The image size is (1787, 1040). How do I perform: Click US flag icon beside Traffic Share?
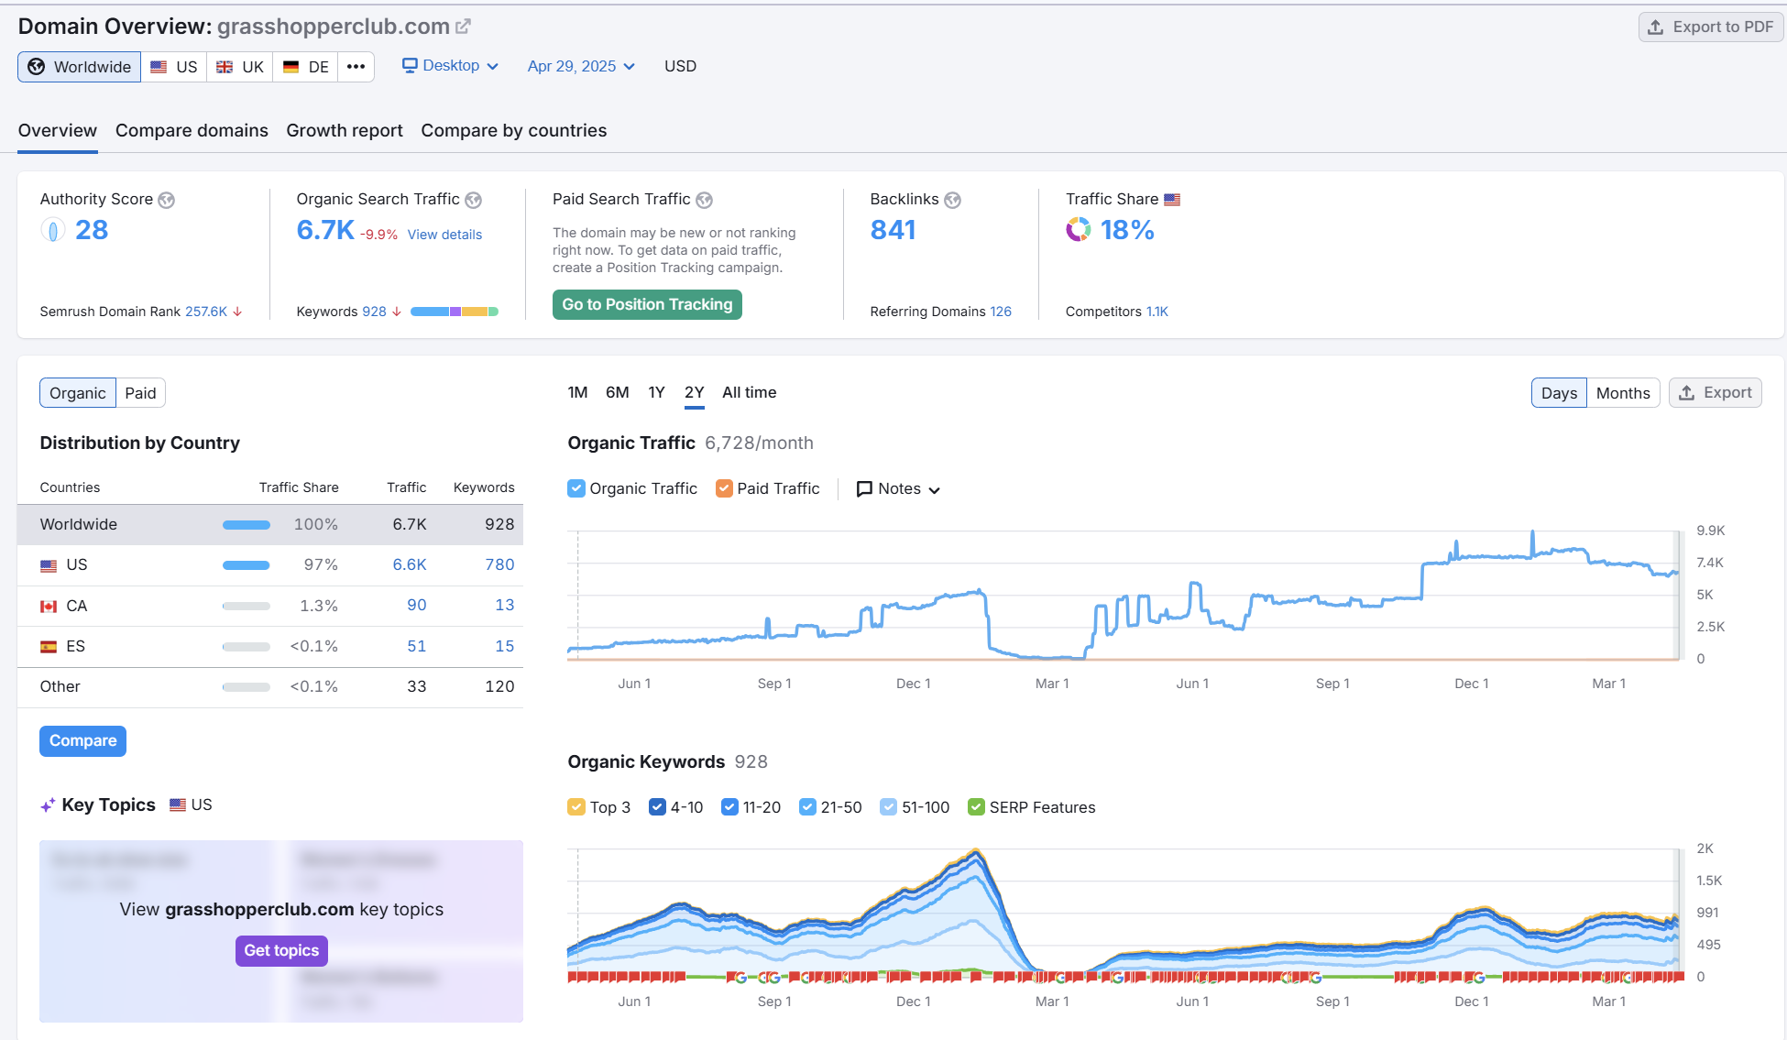pyautogui.click(x=1172, y=200)
